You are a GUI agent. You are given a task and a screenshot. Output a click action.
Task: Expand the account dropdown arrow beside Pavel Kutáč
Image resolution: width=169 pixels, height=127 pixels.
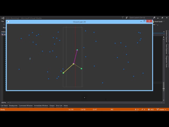pyautogui.click(x=164, y=21)
